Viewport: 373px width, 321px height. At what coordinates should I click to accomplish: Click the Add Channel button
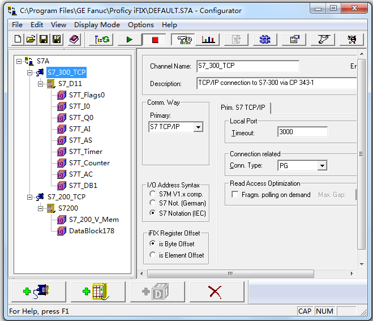click(39, 292)
